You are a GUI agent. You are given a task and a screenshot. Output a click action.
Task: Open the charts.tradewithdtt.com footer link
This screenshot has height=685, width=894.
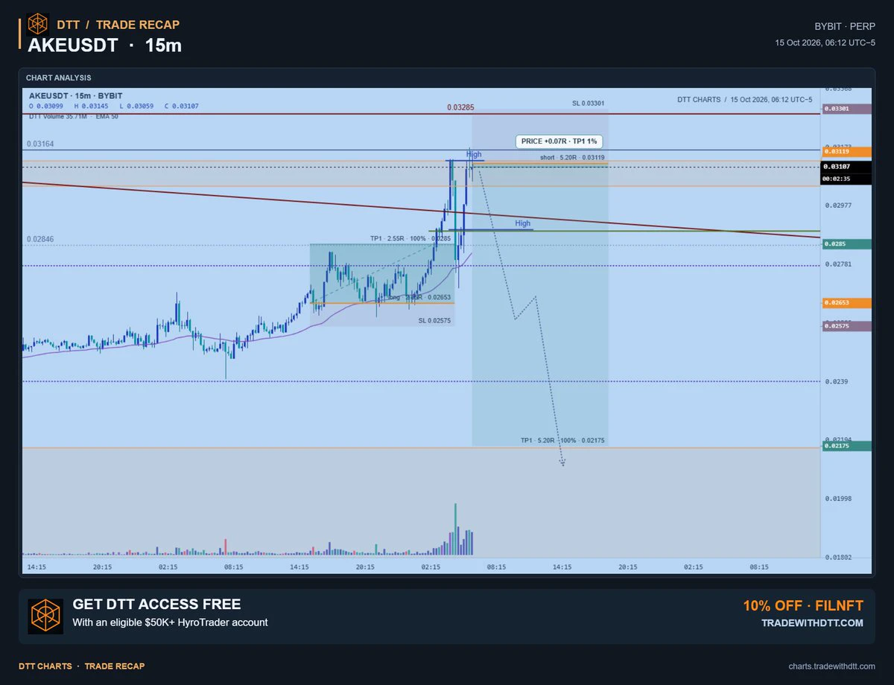tap(832, 666)
